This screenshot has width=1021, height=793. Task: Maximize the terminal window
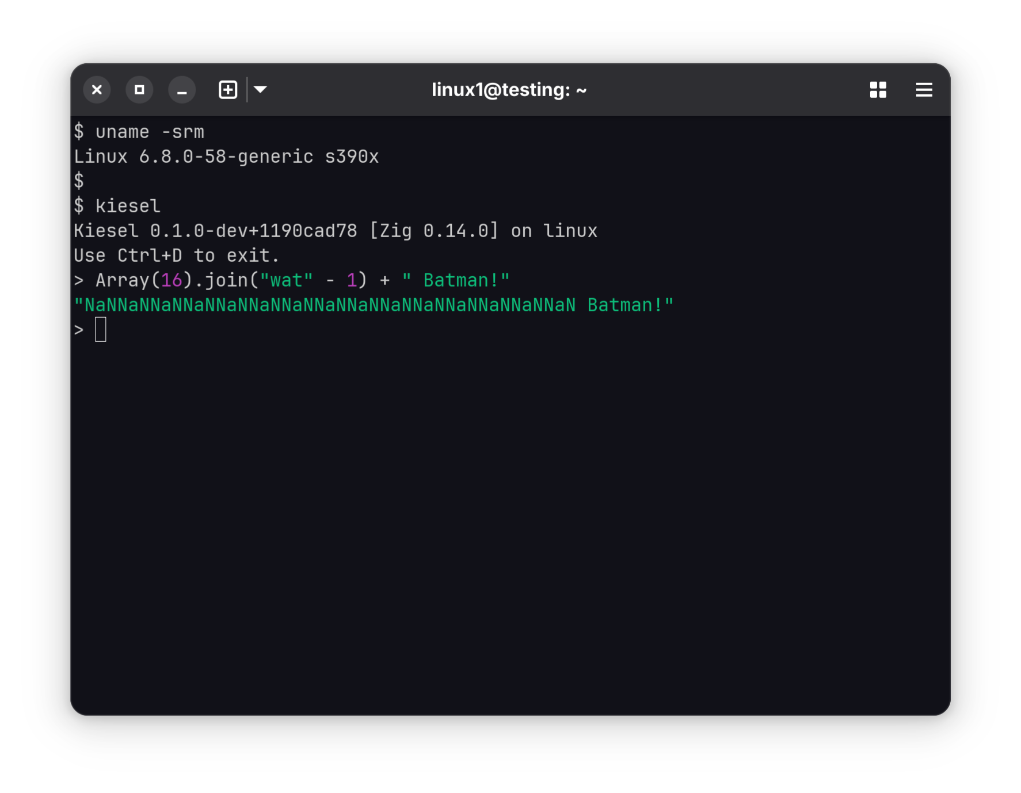point(139,90)
